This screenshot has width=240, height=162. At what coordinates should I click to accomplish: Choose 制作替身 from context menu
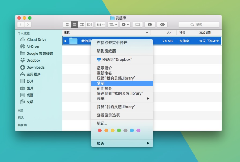tap(122, 88)
